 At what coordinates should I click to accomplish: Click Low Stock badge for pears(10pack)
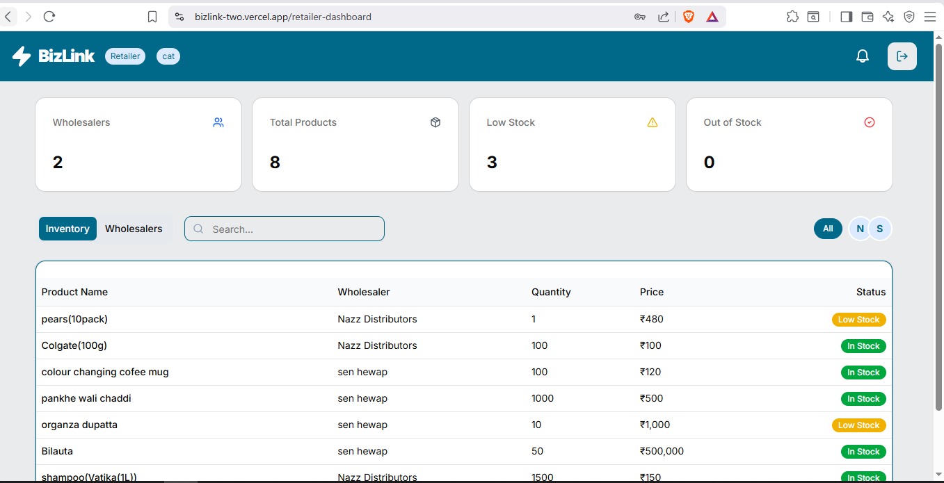point(859,320)
